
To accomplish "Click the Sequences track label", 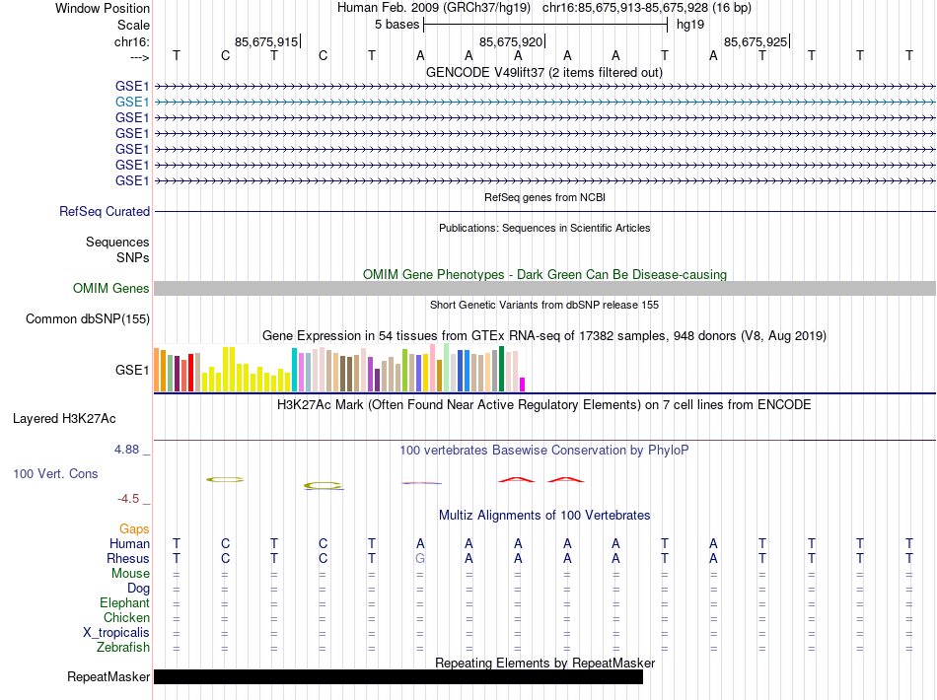I will coord(117,242).
